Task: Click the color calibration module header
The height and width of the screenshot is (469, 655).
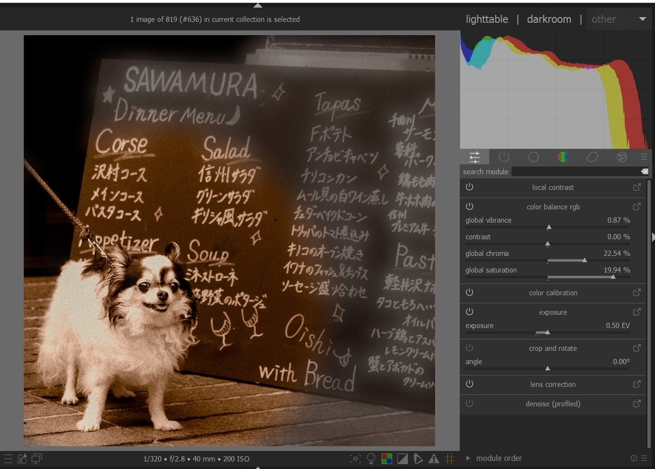Action: 553,293
